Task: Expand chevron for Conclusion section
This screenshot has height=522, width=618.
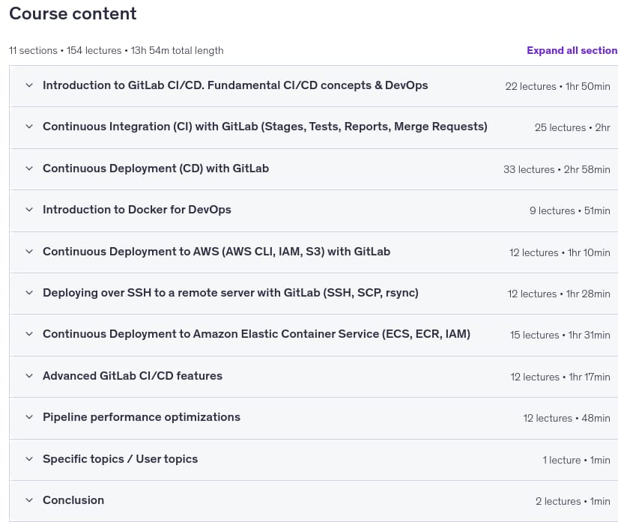Action: 29,500
